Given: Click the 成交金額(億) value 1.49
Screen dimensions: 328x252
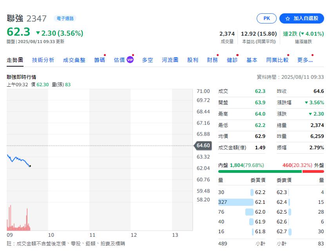Looking at the screenshot, I should coord(260,148).
